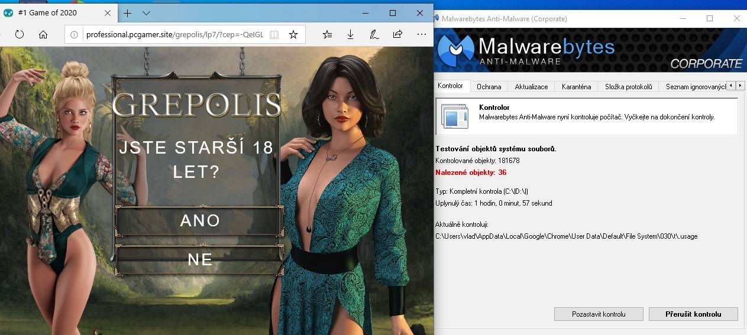
Task: Open the Karanténa tab
Action: pos(576,86)
